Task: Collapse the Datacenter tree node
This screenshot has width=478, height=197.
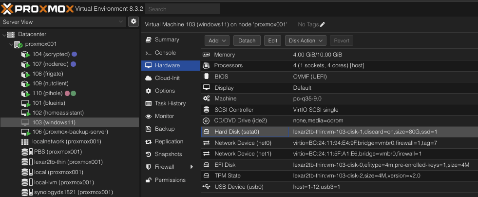Action: [4, 35]
